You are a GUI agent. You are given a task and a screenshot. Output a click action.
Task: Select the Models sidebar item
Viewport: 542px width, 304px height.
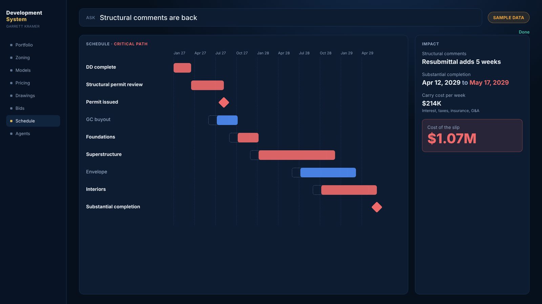[33, 70]
